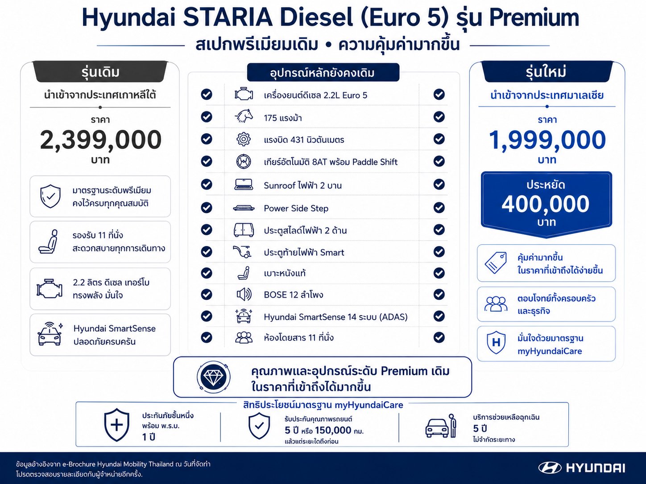Click the seat icon in รองรับ 11 ที่นั่ง card

(x=48, y=242)
